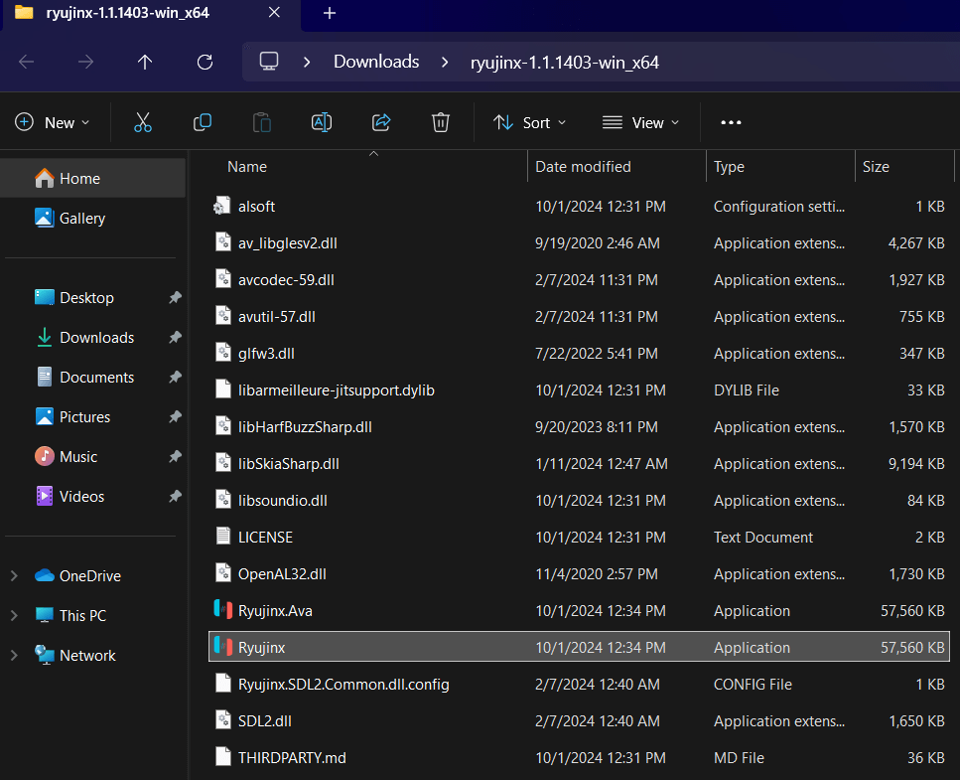Add a new File Explorer tab
This screenshot has height=780, width=960.
(x=330, y=13)
